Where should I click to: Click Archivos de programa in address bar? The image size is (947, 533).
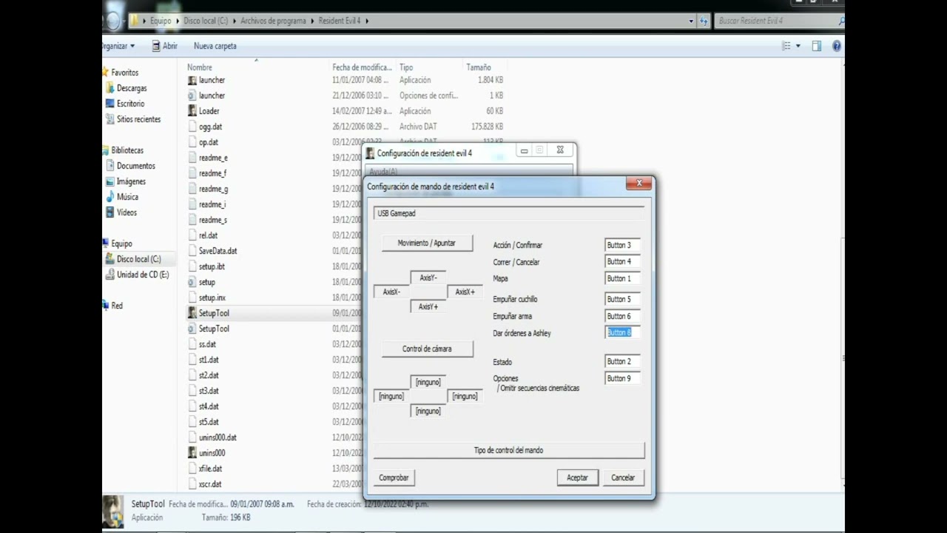[273, 21]
